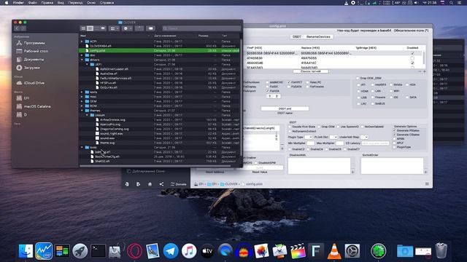This screenshot has width=467, height=262.
Task: Switch Finder to icon view
Action: click(x=83, y=28)
